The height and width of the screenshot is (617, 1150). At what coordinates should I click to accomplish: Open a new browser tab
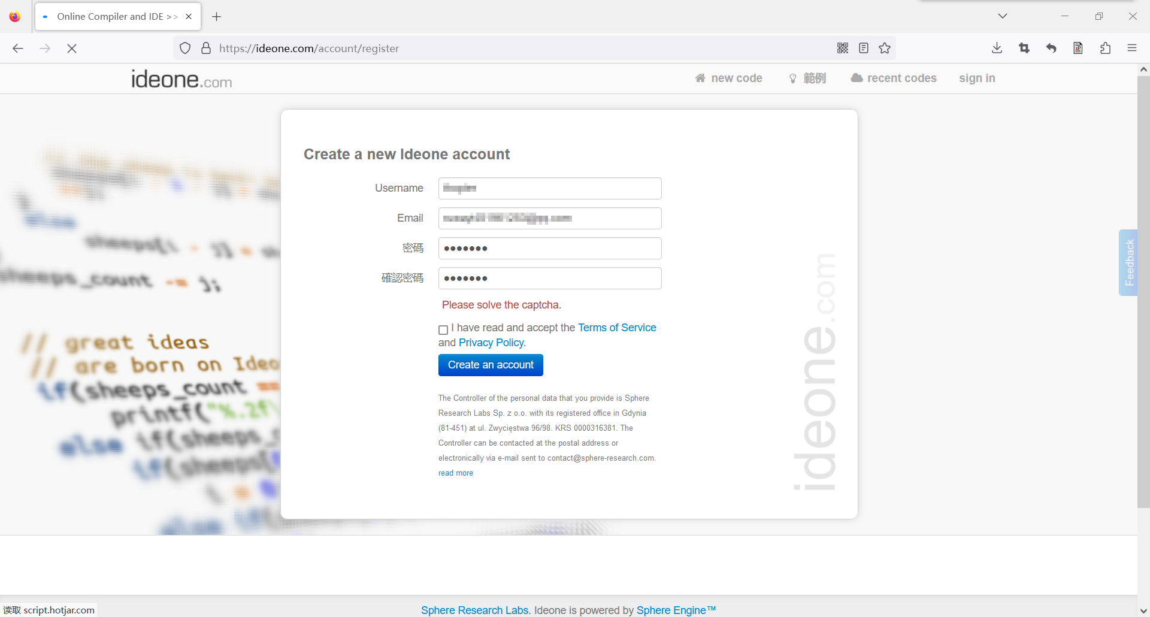click(x=217, y=17)
